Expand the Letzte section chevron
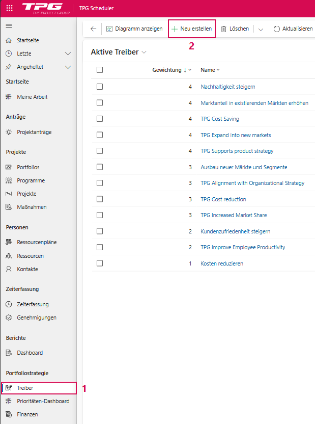The width and height of the screenshot is (315, 424). tap(68, 54)
